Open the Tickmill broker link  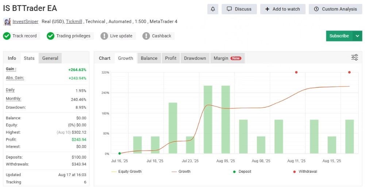(74, 22)
